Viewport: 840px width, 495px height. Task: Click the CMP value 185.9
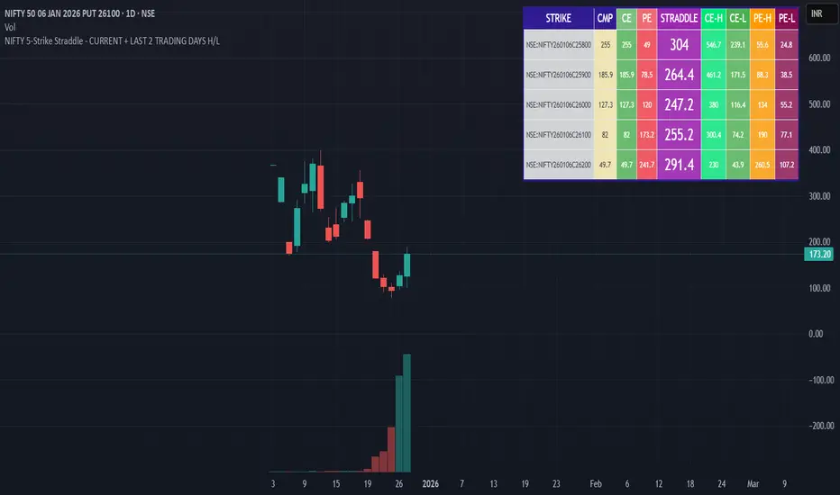605,75
